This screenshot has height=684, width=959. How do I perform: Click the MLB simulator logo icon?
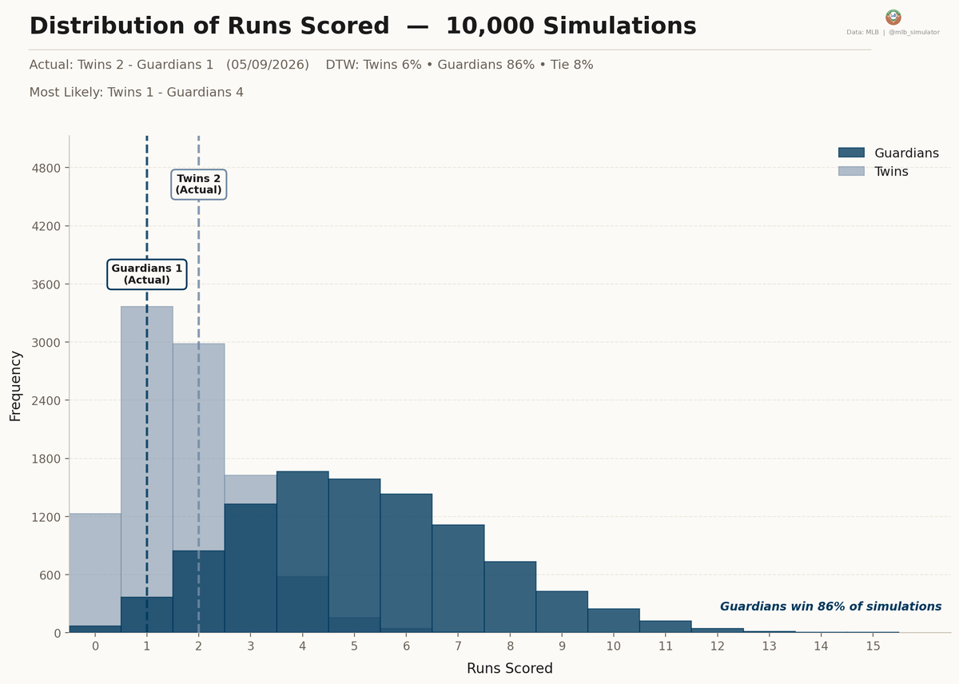click(893, 18)
